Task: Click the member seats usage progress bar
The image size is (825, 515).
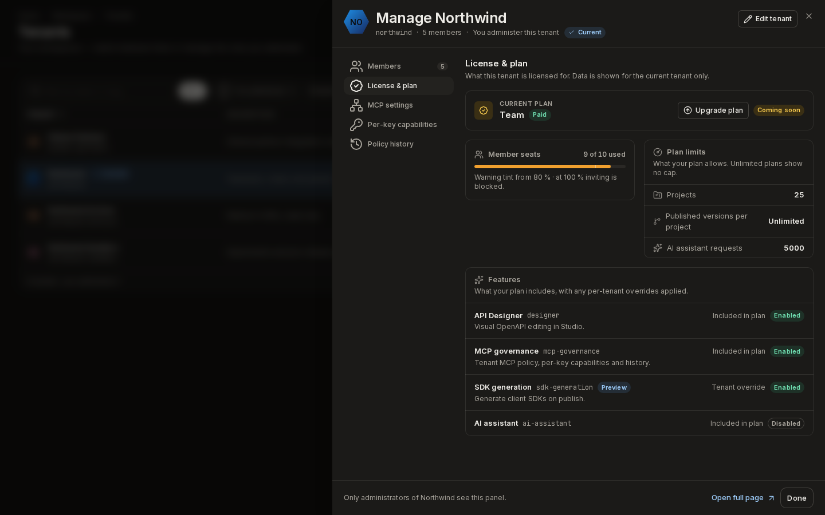Action: coord(550,167)
